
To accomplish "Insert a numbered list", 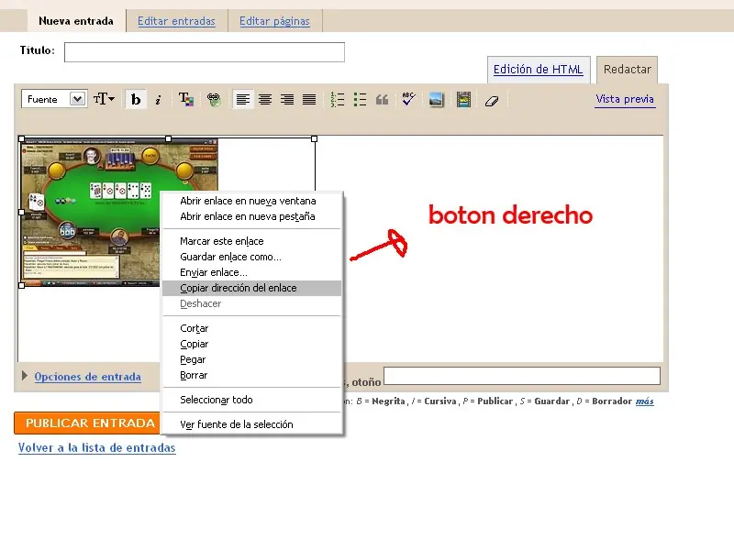I will 338,100.
